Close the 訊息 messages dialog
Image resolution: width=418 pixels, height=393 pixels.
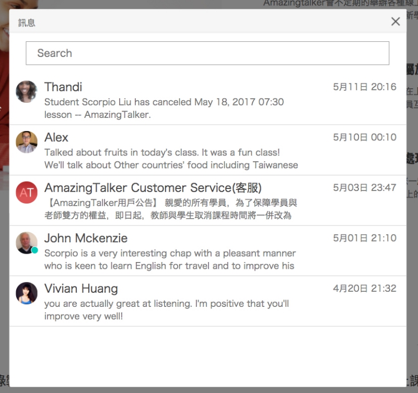click(x=396, y=21)
